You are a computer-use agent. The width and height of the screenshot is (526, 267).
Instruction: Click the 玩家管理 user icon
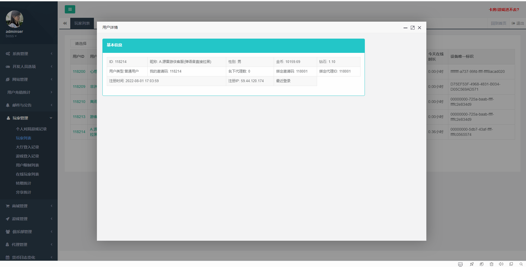pyautogui.click(x=8, y=118)
